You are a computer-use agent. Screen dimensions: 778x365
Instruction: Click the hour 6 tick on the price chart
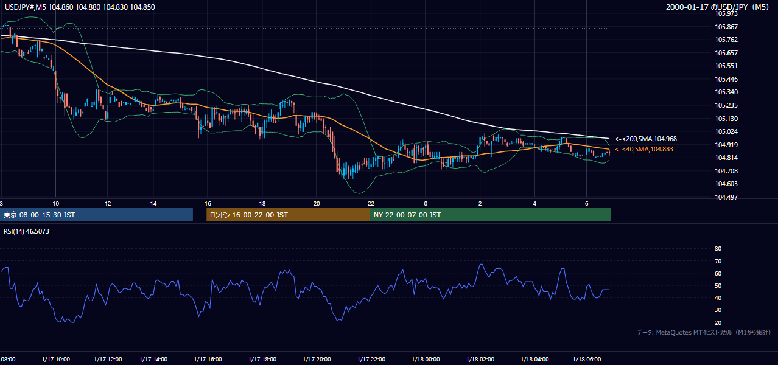pyautogui.click(x=587, y=203)
